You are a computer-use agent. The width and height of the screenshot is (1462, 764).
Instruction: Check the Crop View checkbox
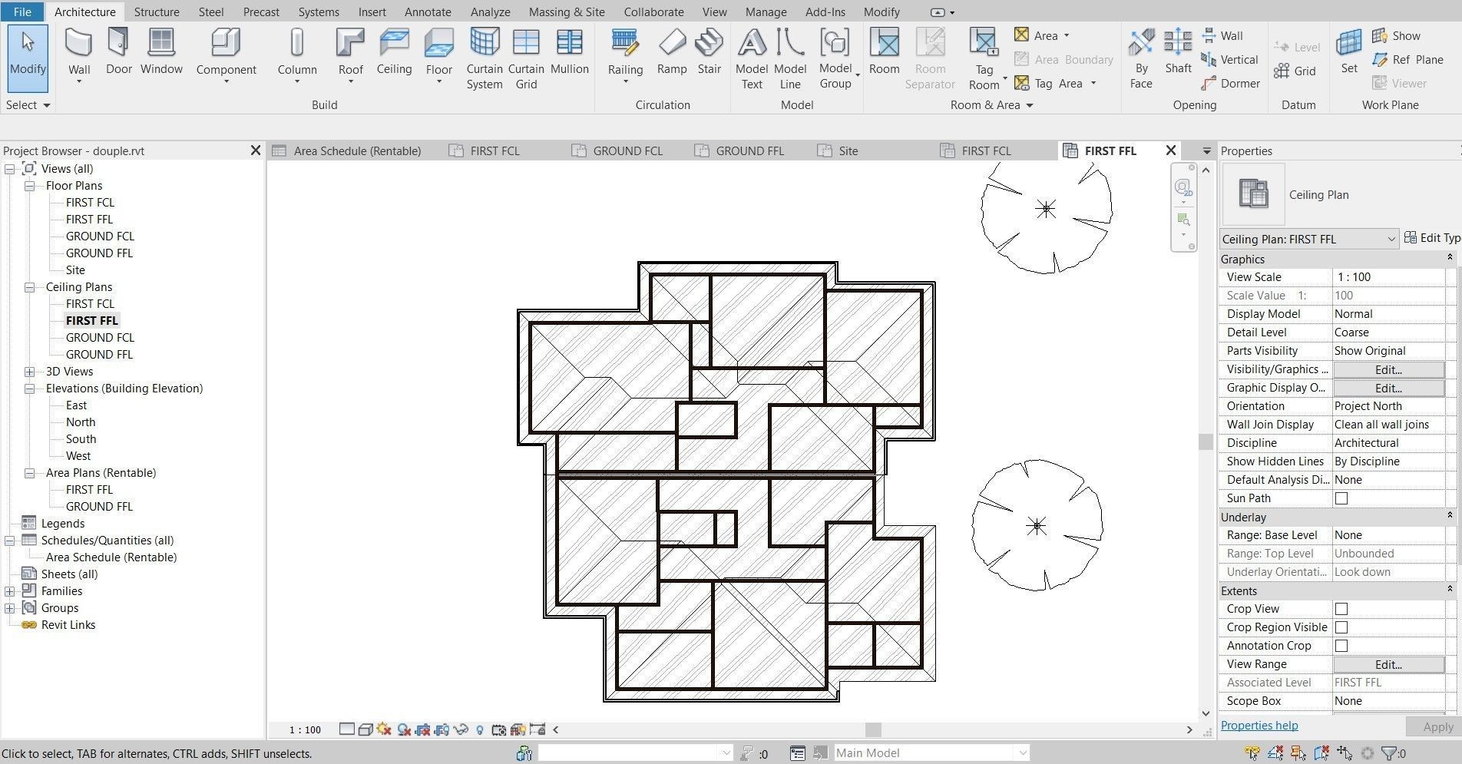point(1341,609)
